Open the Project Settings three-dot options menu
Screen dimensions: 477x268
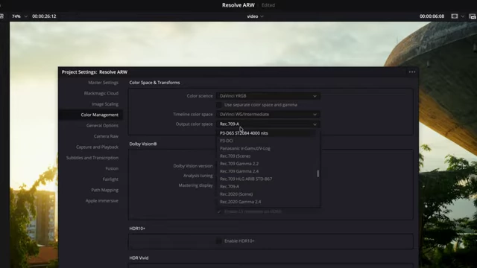pos(412,72)
